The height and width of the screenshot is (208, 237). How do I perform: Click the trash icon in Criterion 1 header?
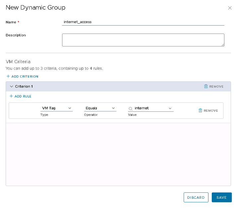point(206,86)
